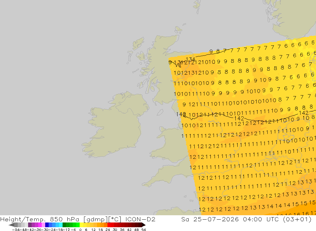Pick the bright red swatch above 24
This screenshot has height=231, width=316.
pyautogui.click(x=109, y=225)
